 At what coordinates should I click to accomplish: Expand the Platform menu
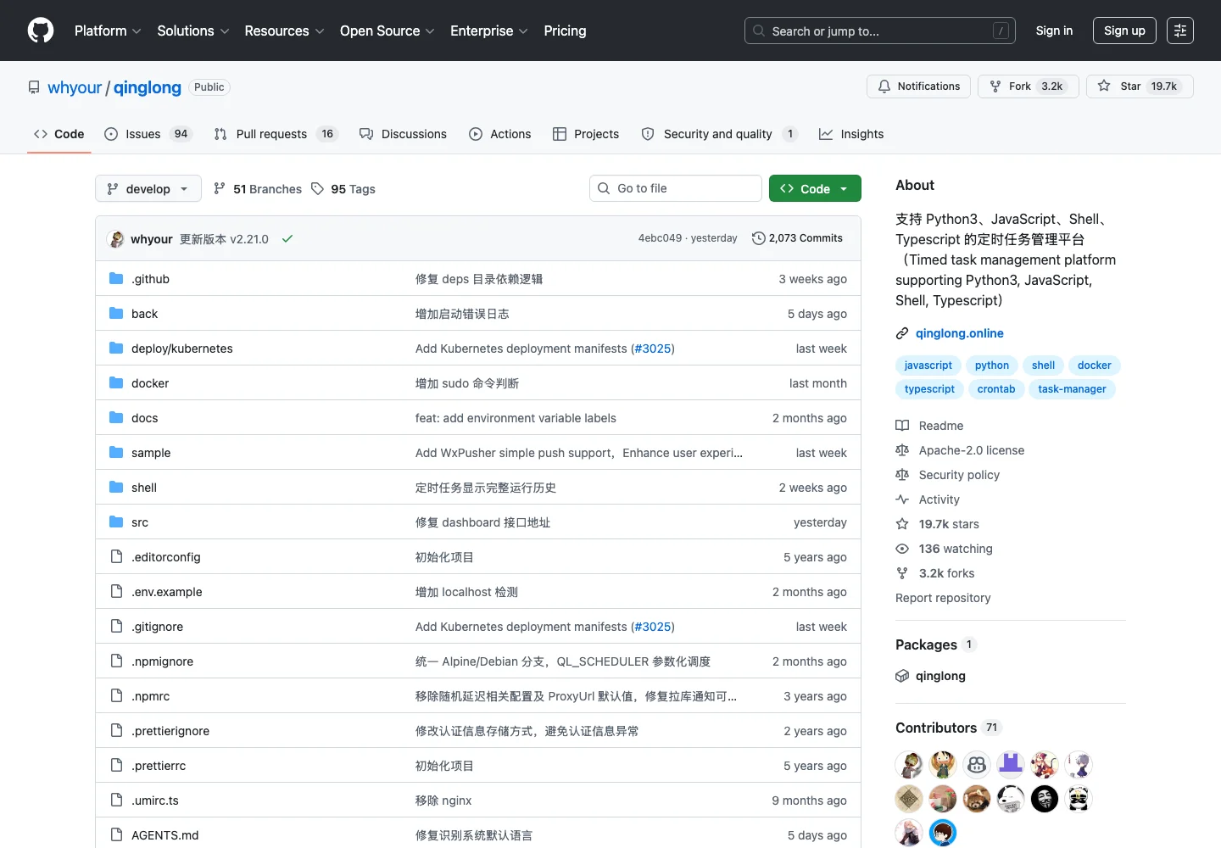tap(108, 31)
